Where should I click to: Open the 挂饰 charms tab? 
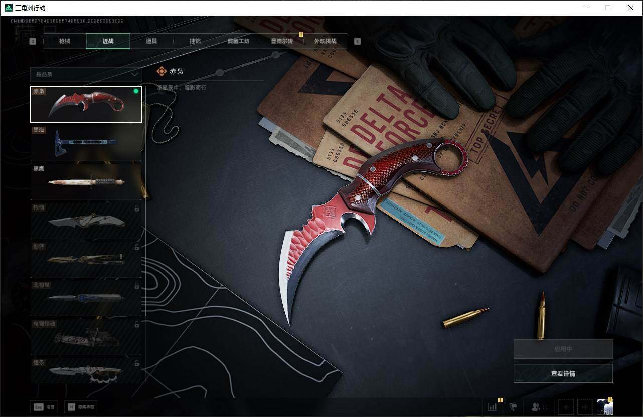click(x=195, y=41)
